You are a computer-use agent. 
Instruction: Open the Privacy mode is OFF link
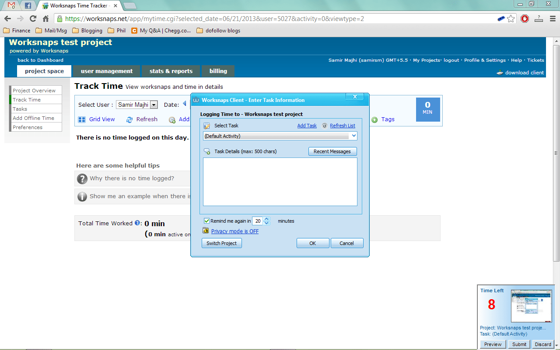234,231
